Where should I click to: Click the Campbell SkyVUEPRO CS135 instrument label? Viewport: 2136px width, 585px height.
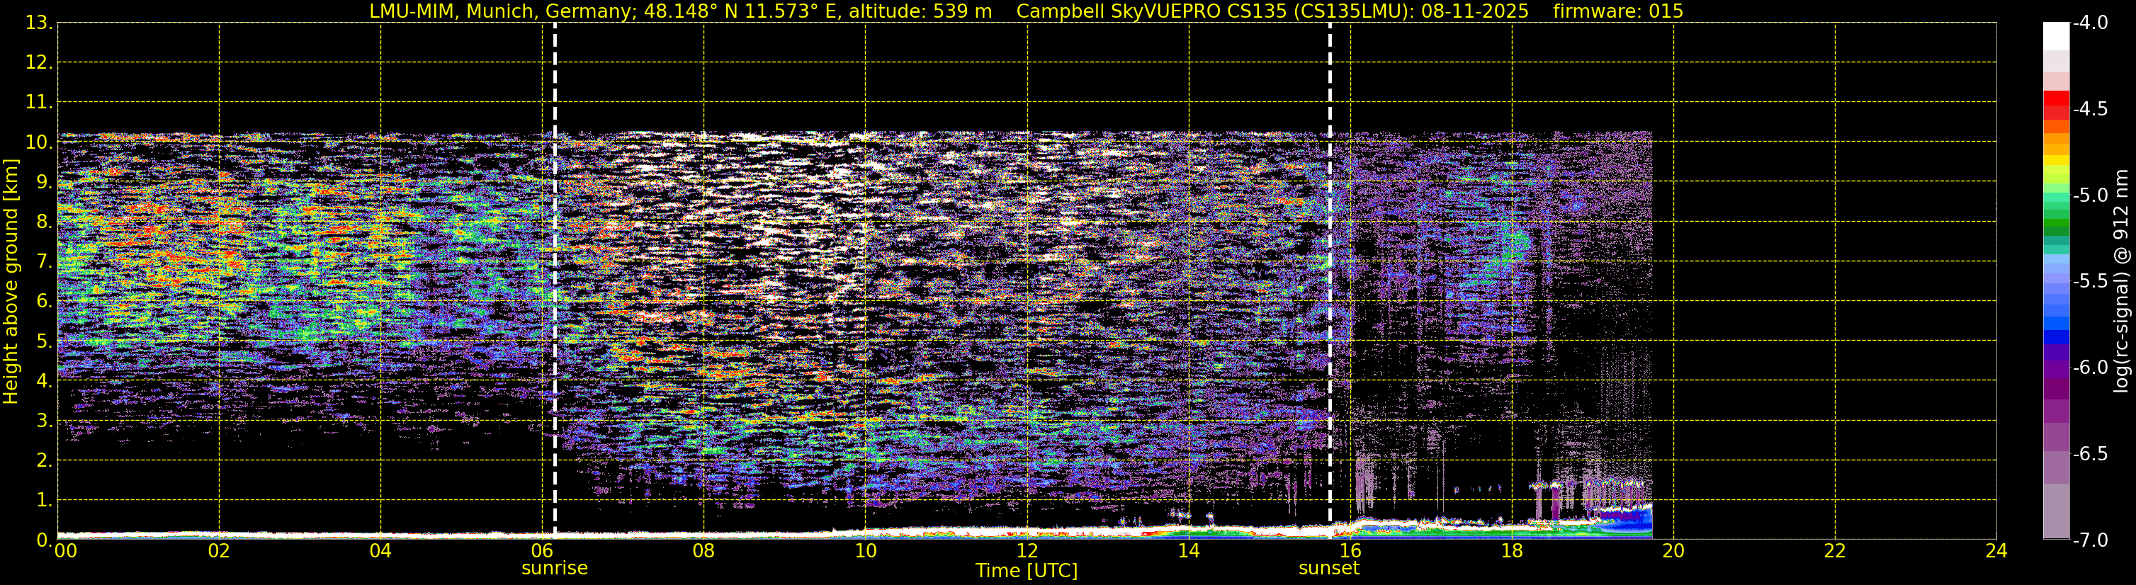click(x=1272, y=11)
